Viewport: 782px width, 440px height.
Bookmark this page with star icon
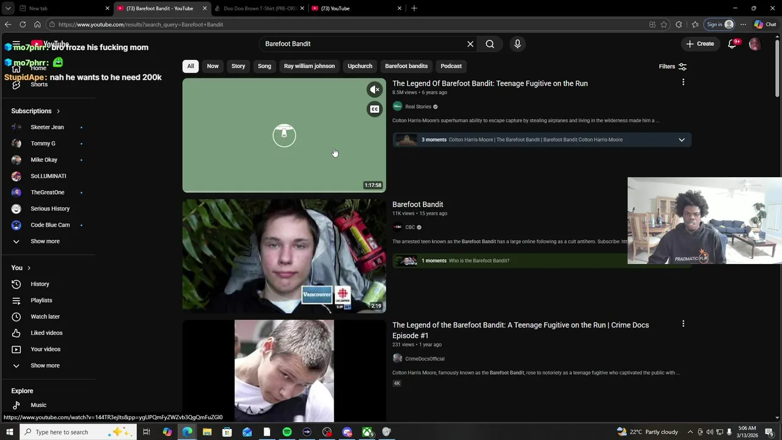(x=664, y=24)
